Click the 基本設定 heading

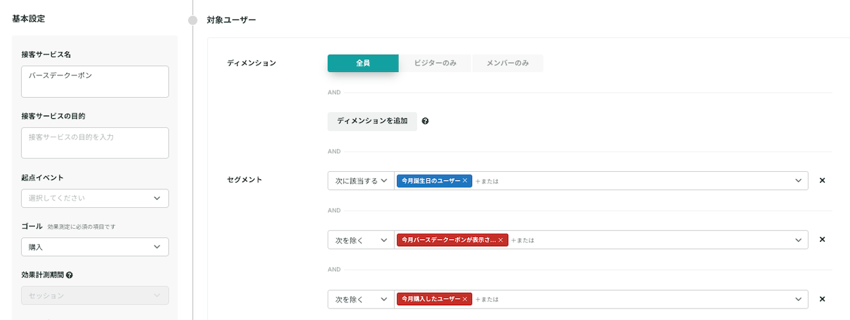pos(29,18)
